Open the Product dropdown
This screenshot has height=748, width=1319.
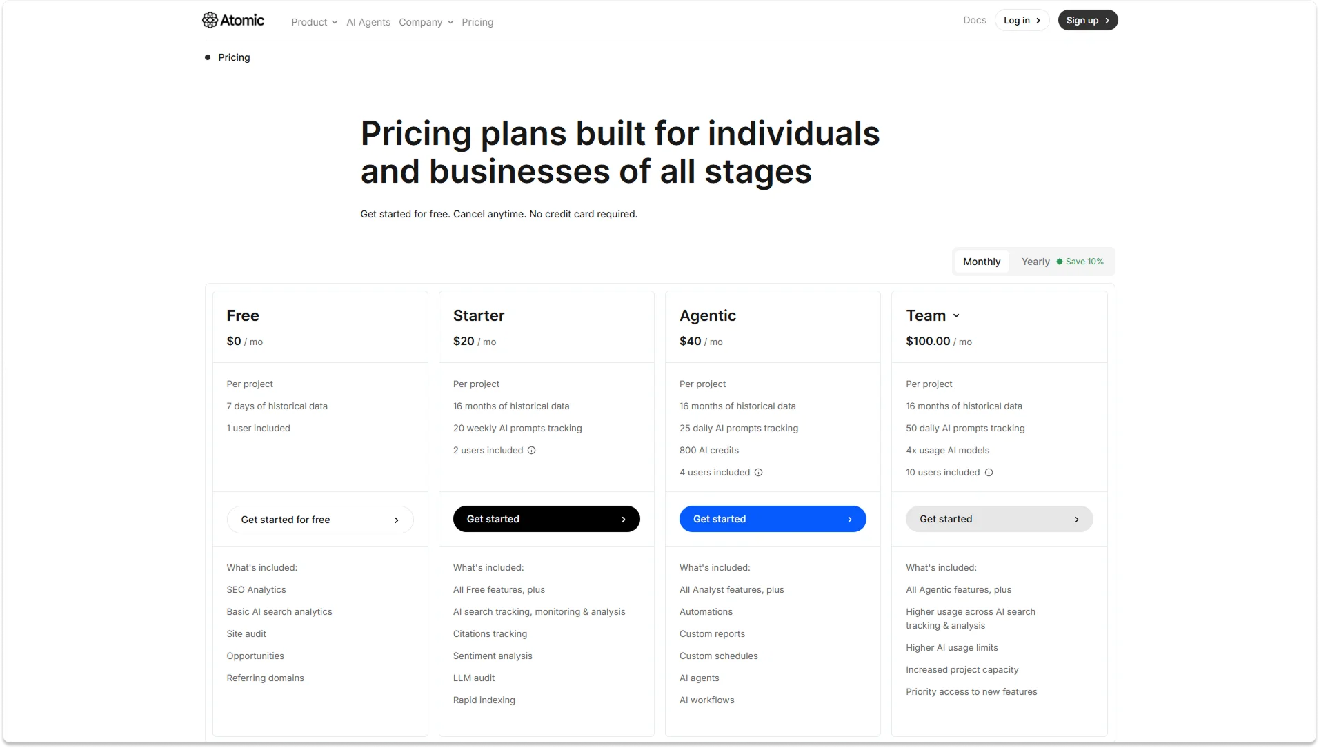point(314,22)
